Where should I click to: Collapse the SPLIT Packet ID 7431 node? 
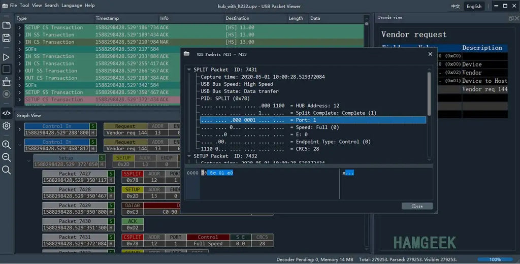[x=189, y=70]
